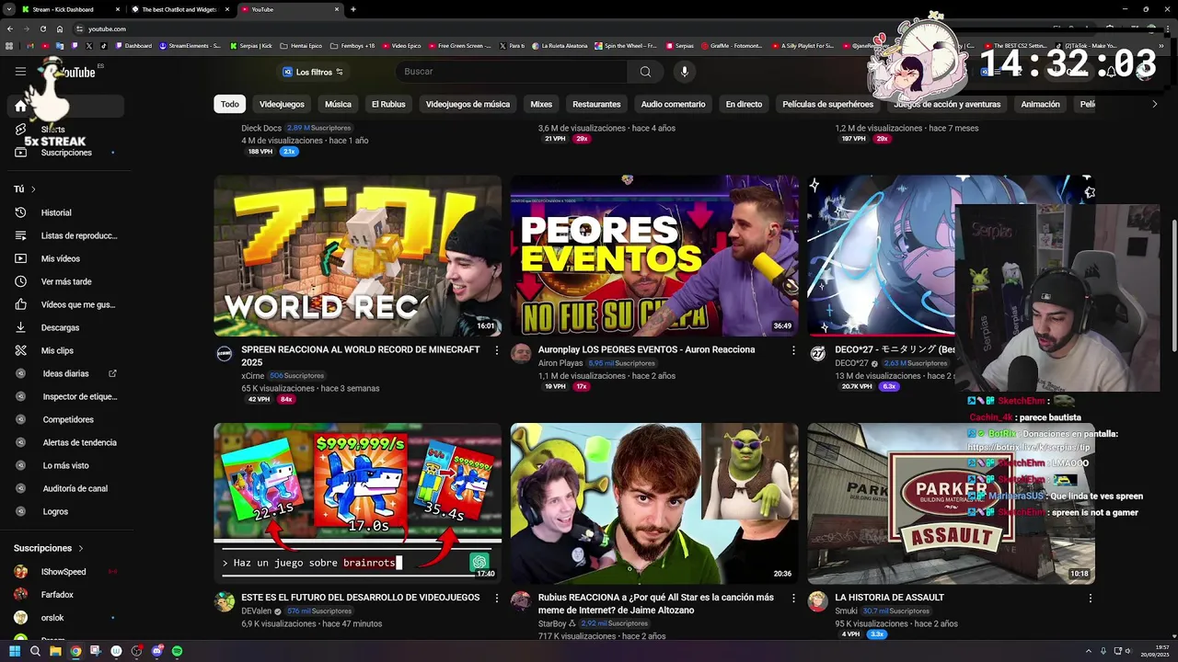Click the search magnifier button
The image size is (1178, 662).
645,72
